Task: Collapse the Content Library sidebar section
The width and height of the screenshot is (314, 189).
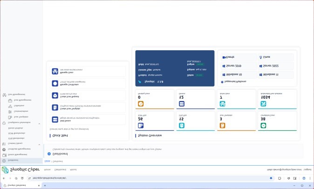Action: (39, 144)
